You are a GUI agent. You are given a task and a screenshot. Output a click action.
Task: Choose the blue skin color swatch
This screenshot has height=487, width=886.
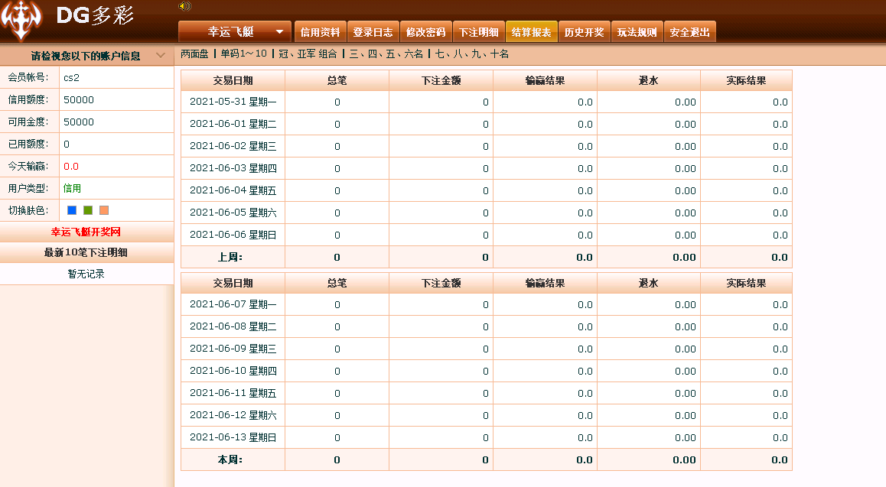coord(72,210)
